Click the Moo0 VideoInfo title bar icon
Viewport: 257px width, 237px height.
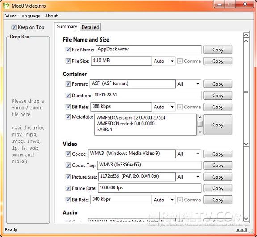(6, 6)
